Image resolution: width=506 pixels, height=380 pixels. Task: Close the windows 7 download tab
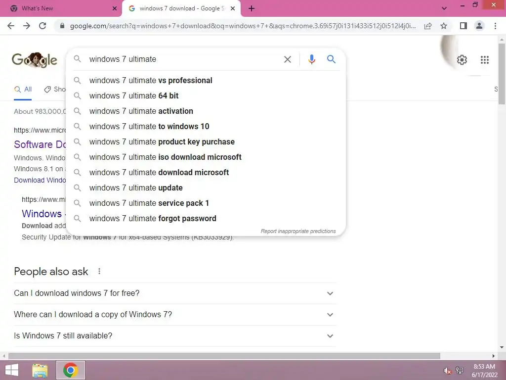click(x=233, y=8)
